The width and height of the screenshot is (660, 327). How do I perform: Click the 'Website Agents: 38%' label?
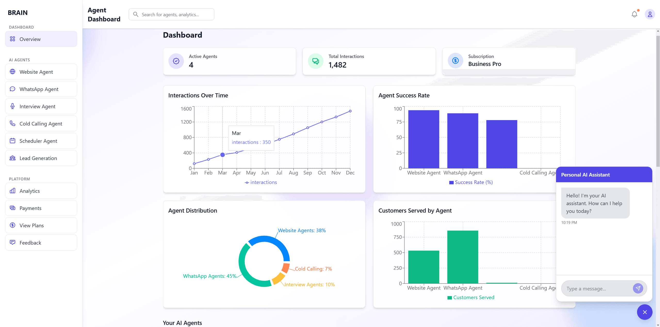point(302,230)
